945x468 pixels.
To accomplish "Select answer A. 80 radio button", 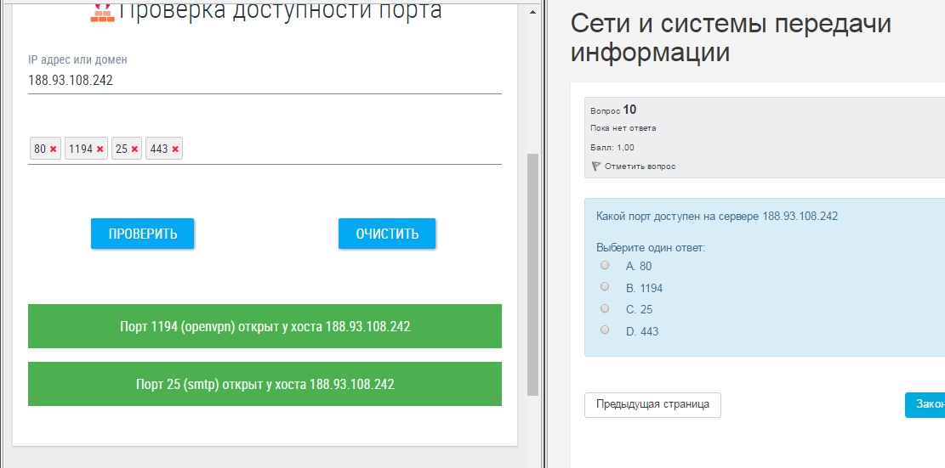I will coord(605,265).
